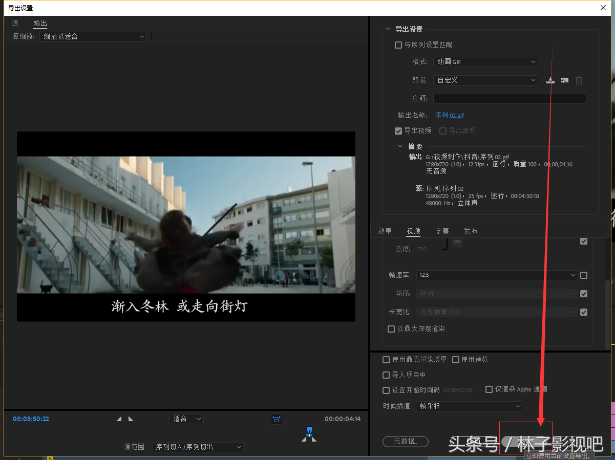Click the video settings panel vertical scrollbar
Viewport: 615px width, 460px height.
[608, 314]
